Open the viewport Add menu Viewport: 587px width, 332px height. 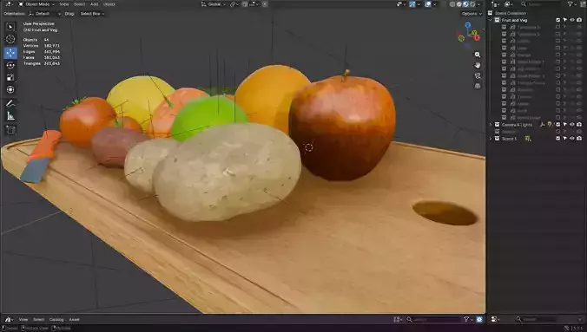click(94, 4)
